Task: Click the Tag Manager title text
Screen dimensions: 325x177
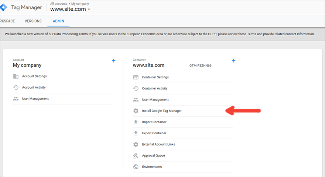Action: (x=27, y=7)
